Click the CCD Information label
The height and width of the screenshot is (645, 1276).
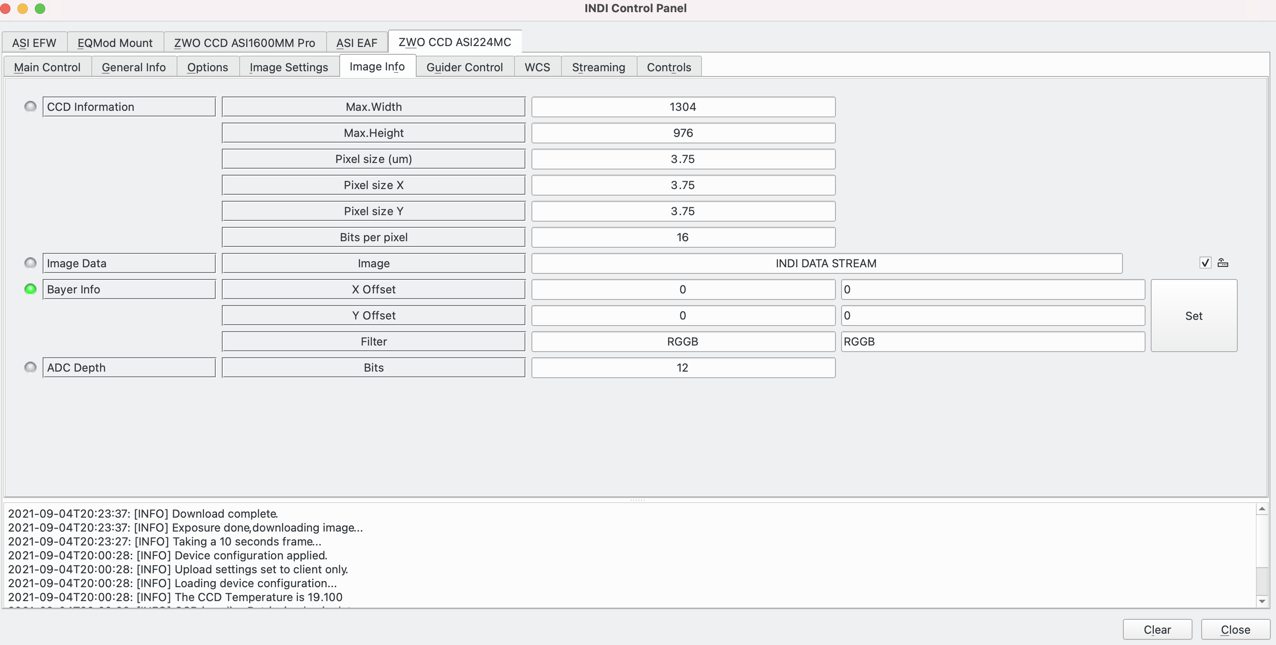pyautogui.click(x=129, y=106)
